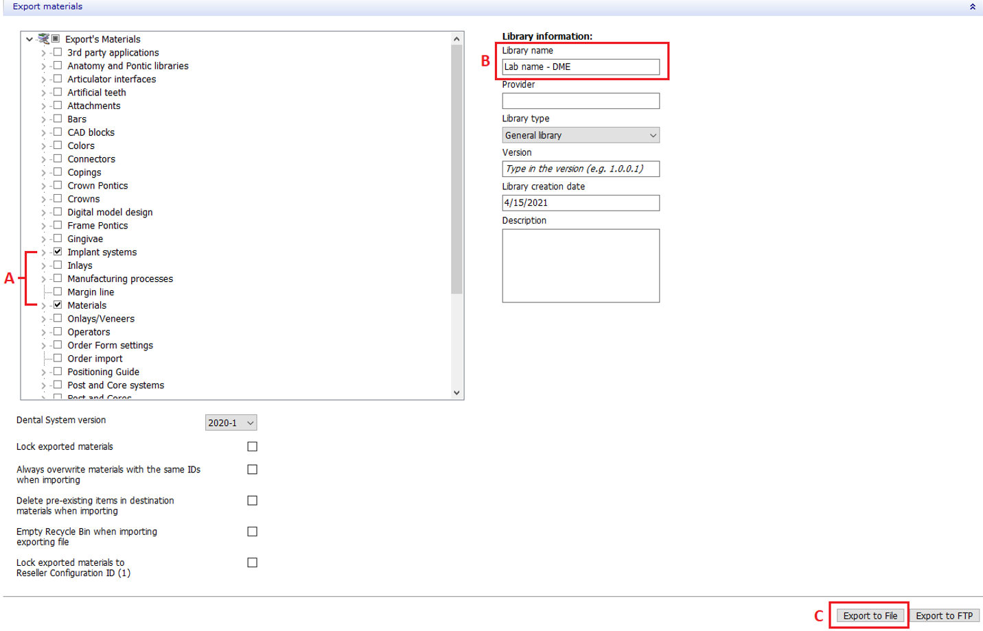This screenshot has height=631, width=983.
Task: Select the Colors checkbox in the tree
Action: [58, 145]
